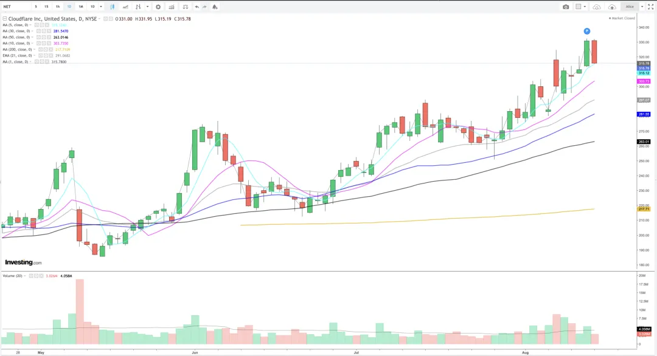Screen dimensions: 657x356
Task: Undo the last chart action
Action: pyautogui.click(x=197, y=7)
